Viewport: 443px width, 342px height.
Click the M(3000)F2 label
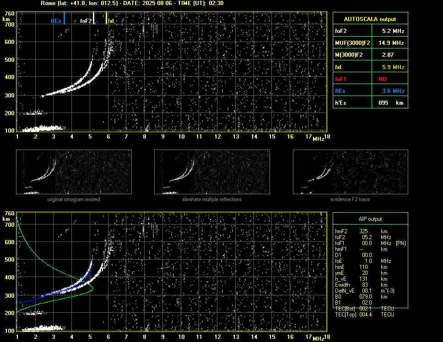tap(349, 55)
